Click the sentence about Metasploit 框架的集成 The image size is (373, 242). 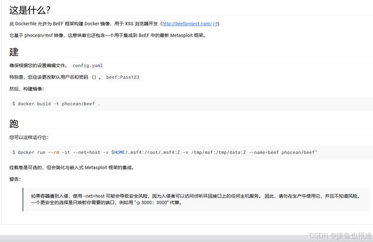coord(72,168)
